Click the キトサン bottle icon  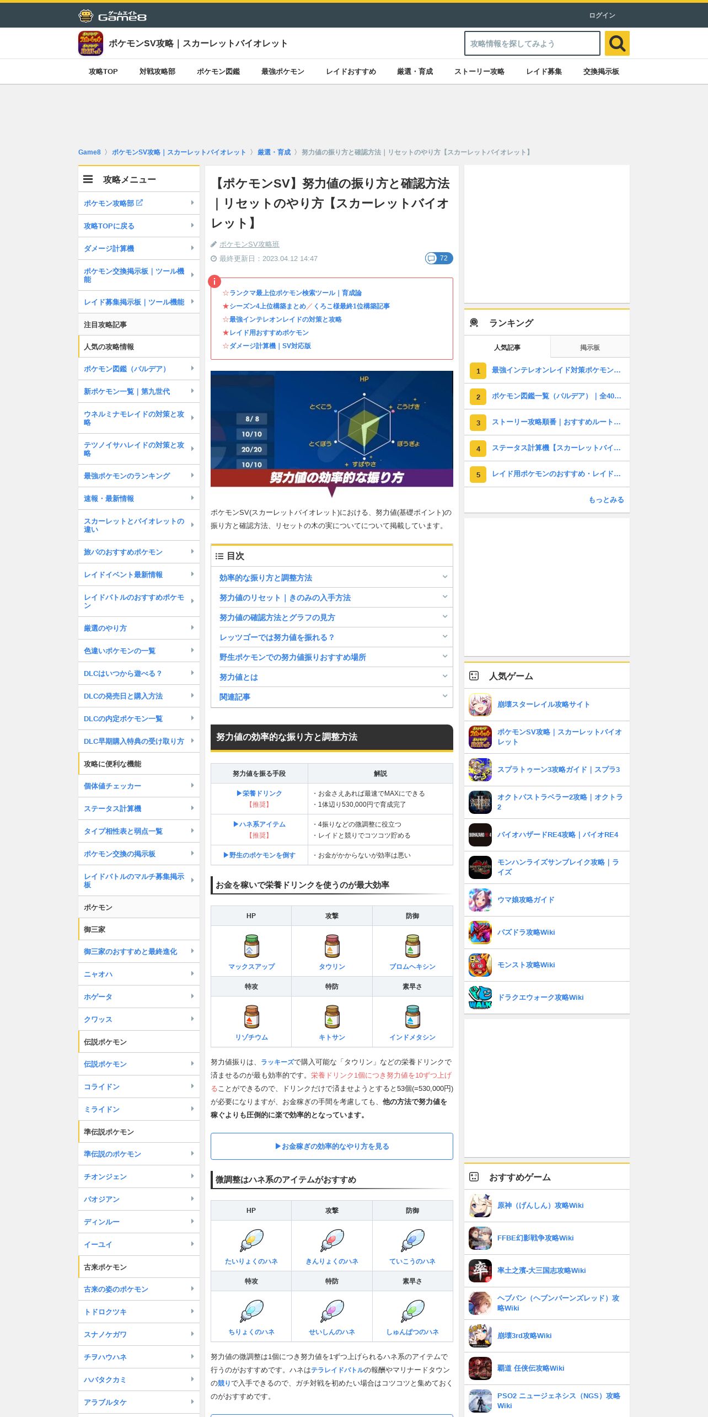[x=332, y=1017]
